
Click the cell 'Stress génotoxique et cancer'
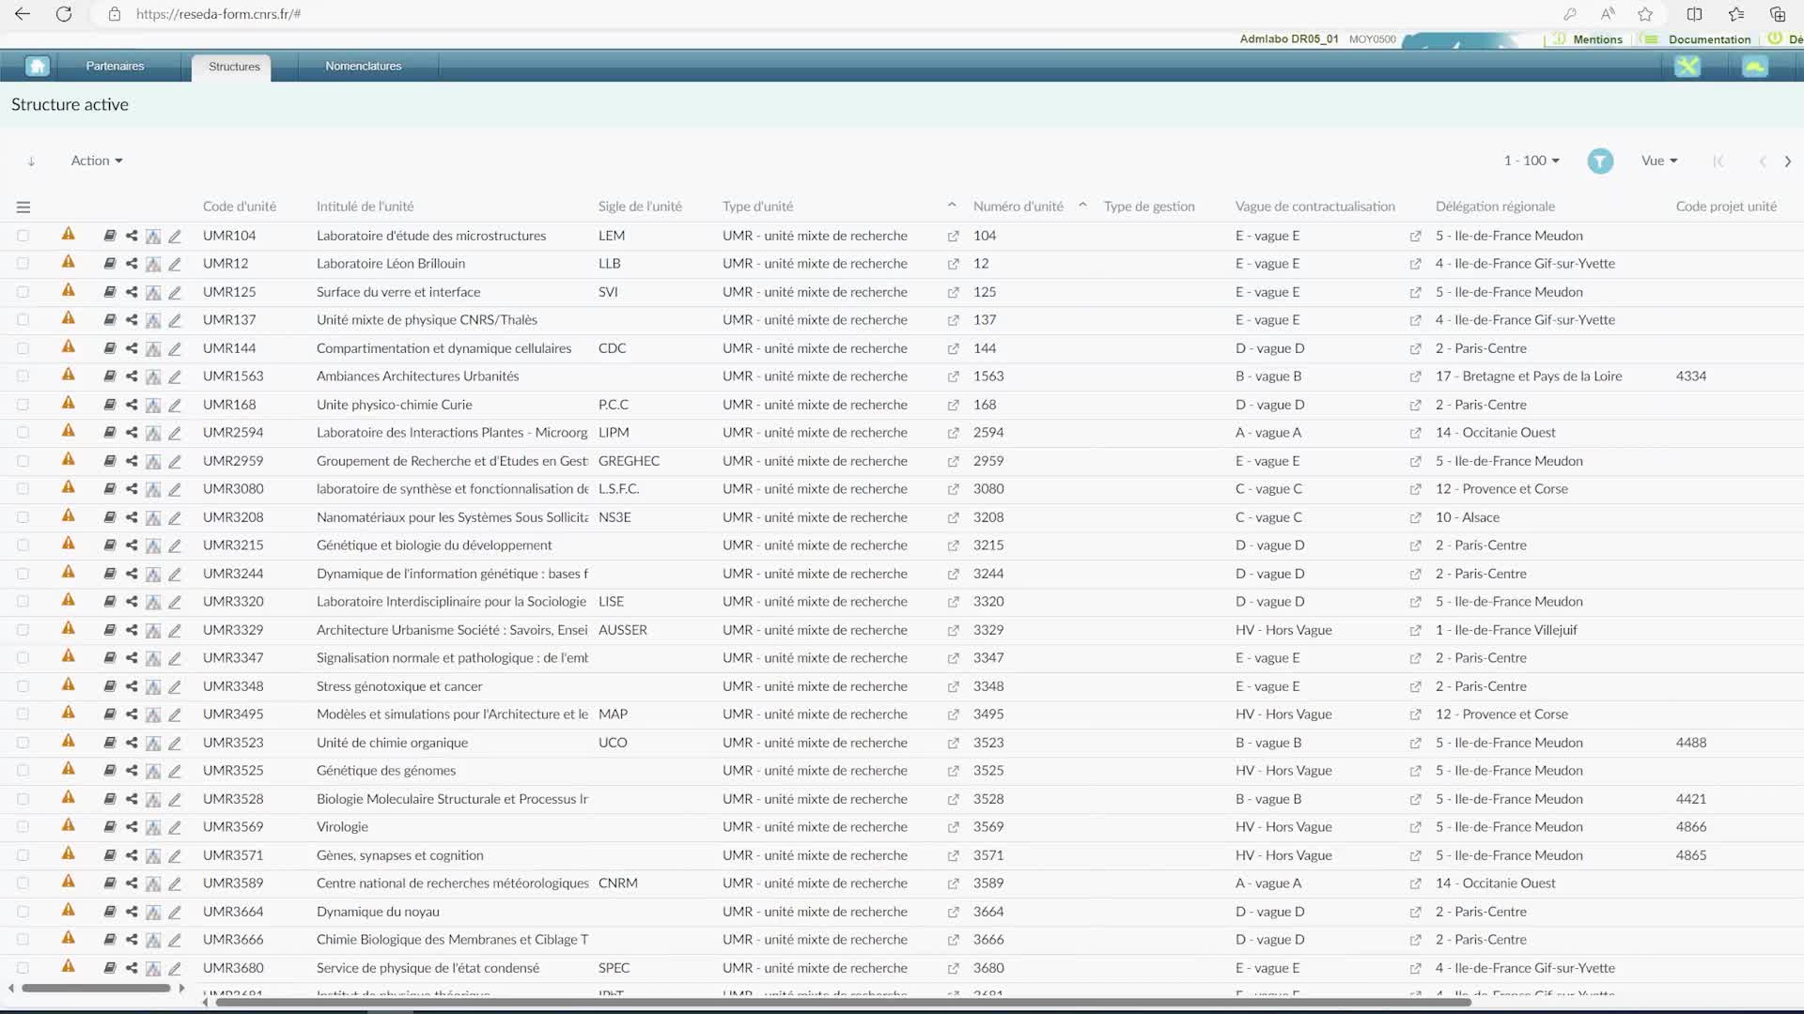[399, 686]
